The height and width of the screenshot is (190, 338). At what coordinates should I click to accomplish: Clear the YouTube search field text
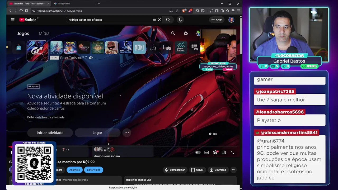click(x=159, y=20)
